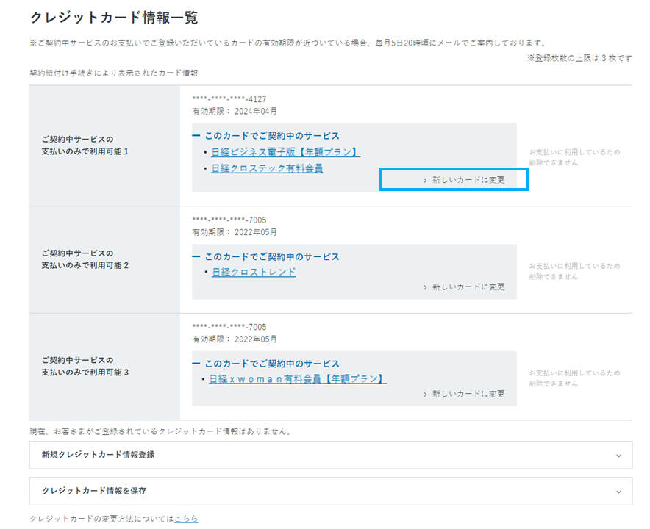The height and width of the screenshot is (529, 650).
Task: Click 新しいカードに変更 for card ending 4127
Action: [x=464, y=180]
